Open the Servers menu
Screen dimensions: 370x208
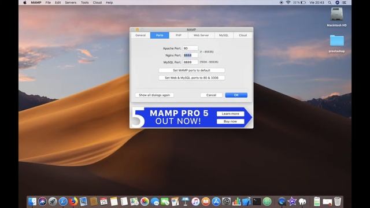(71, 2)
